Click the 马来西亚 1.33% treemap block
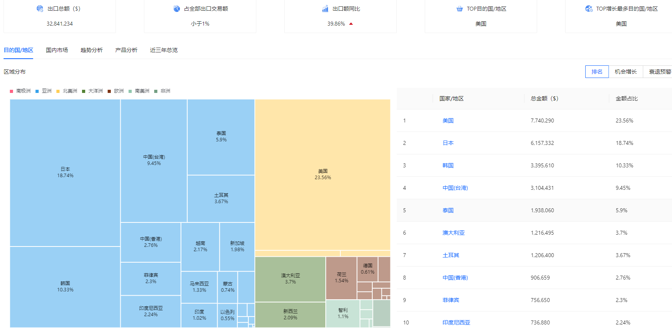The image size is (672, 328). pyautogui.click(x=199, y=287)
